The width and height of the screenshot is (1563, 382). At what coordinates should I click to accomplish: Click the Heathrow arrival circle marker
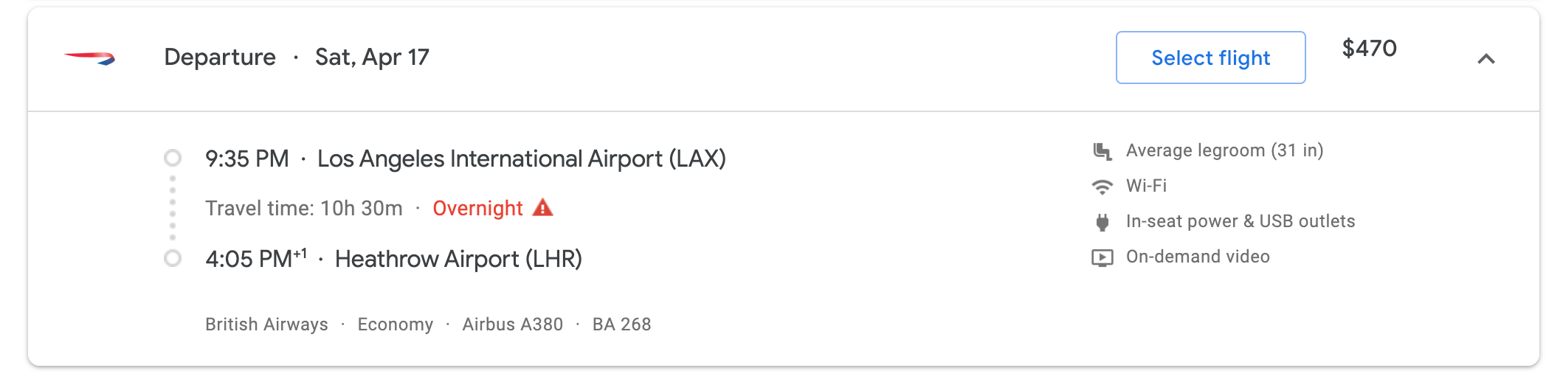click(x=173, y=259)
